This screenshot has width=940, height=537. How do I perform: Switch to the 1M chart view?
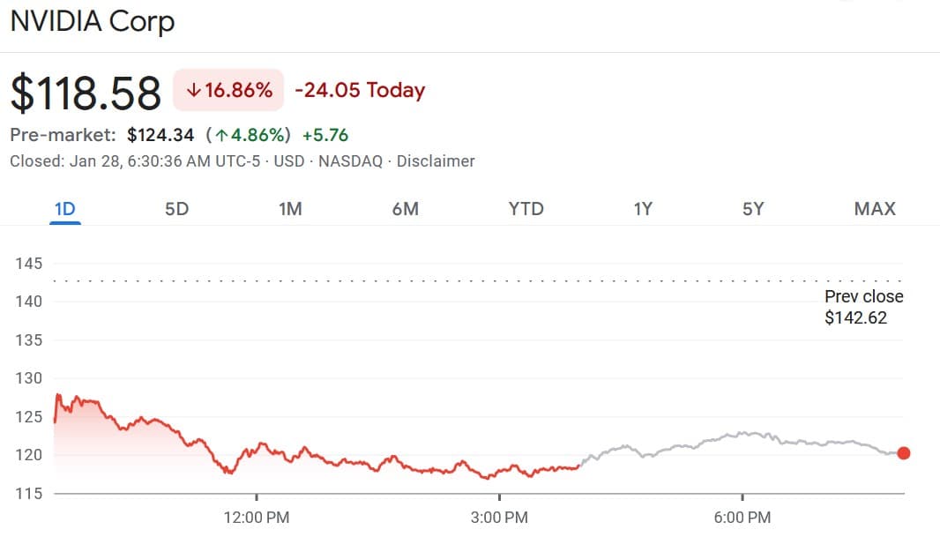pyautogui.click(x=291, y=209)
